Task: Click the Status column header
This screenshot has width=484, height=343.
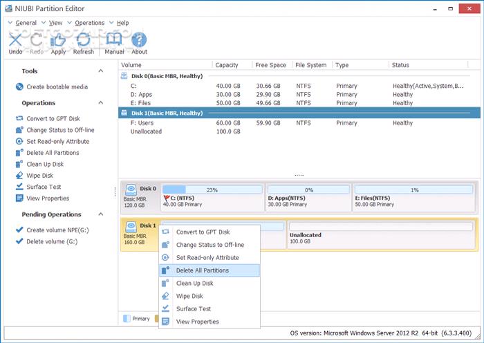Action: click(x=400, y=65)
